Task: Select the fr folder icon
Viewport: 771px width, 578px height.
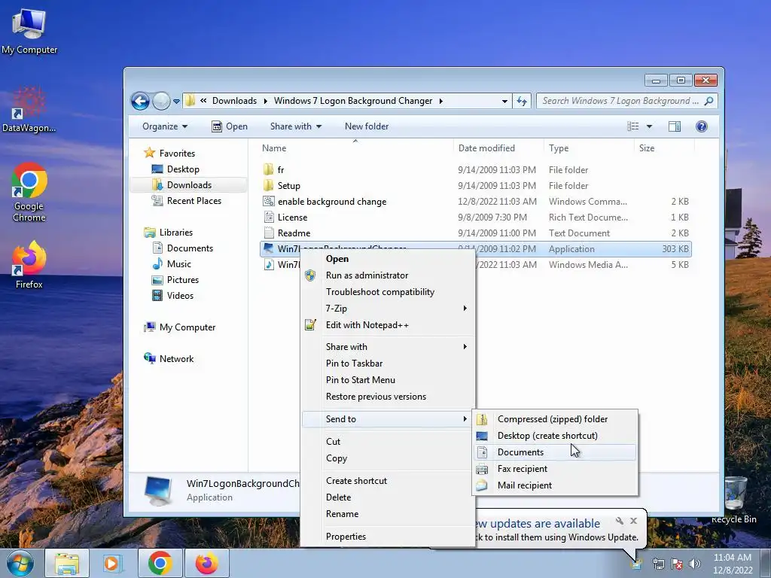Action: 269,169
